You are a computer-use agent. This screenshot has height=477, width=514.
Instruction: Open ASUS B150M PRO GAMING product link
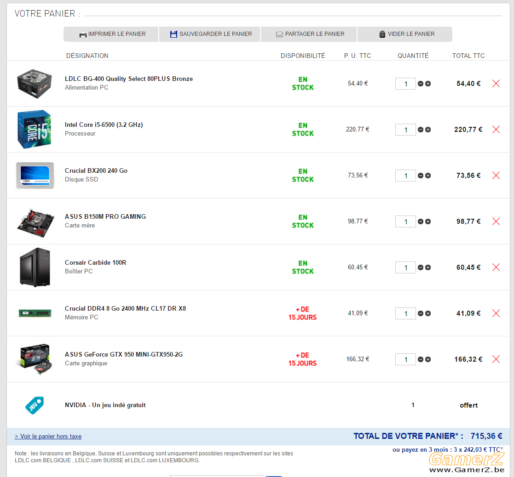105,217
